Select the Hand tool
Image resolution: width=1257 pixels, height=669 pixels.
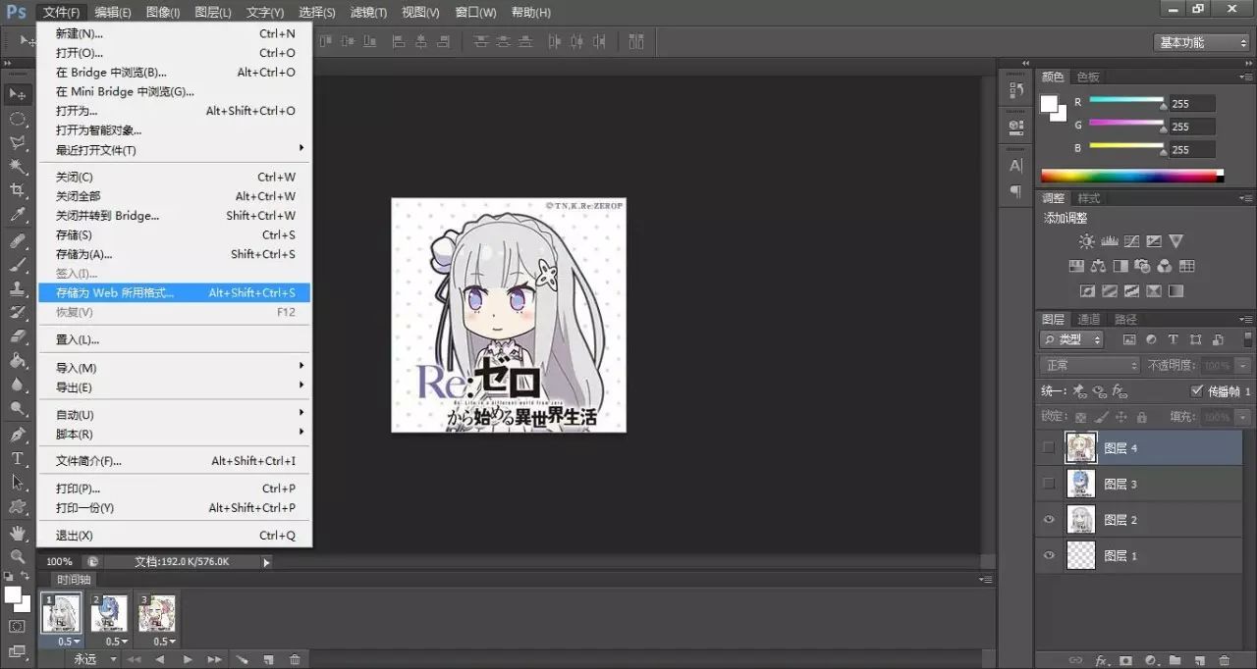[x=18, y=533]
